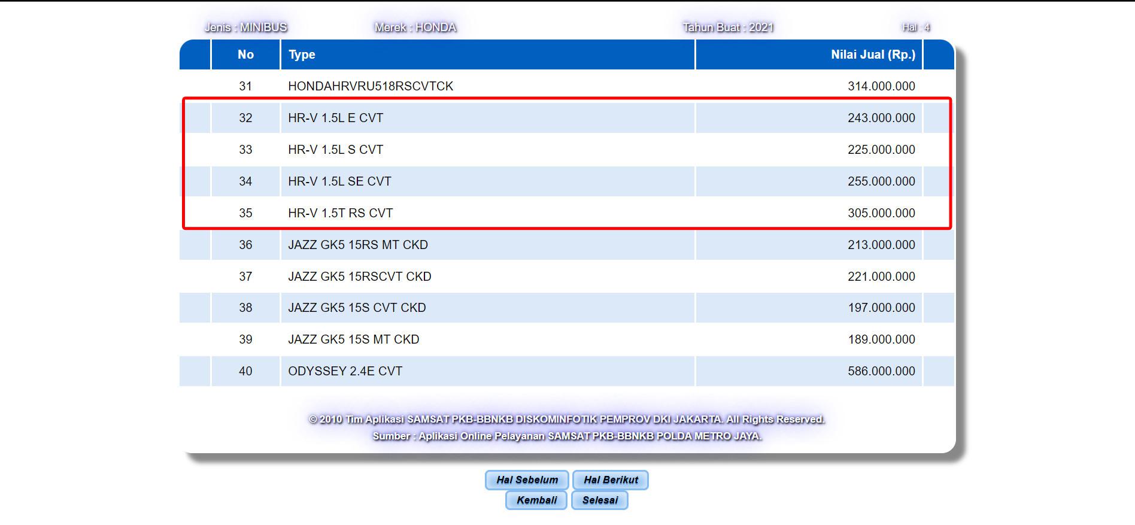Viewport: 1135px width, 525px height.
Task: Click price value 225.000.000
Action: pos(881,150)
